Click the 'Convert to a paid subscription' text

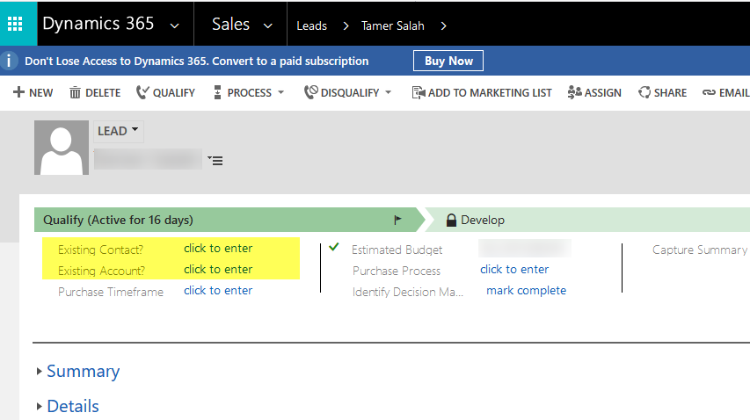click(290, 62)
